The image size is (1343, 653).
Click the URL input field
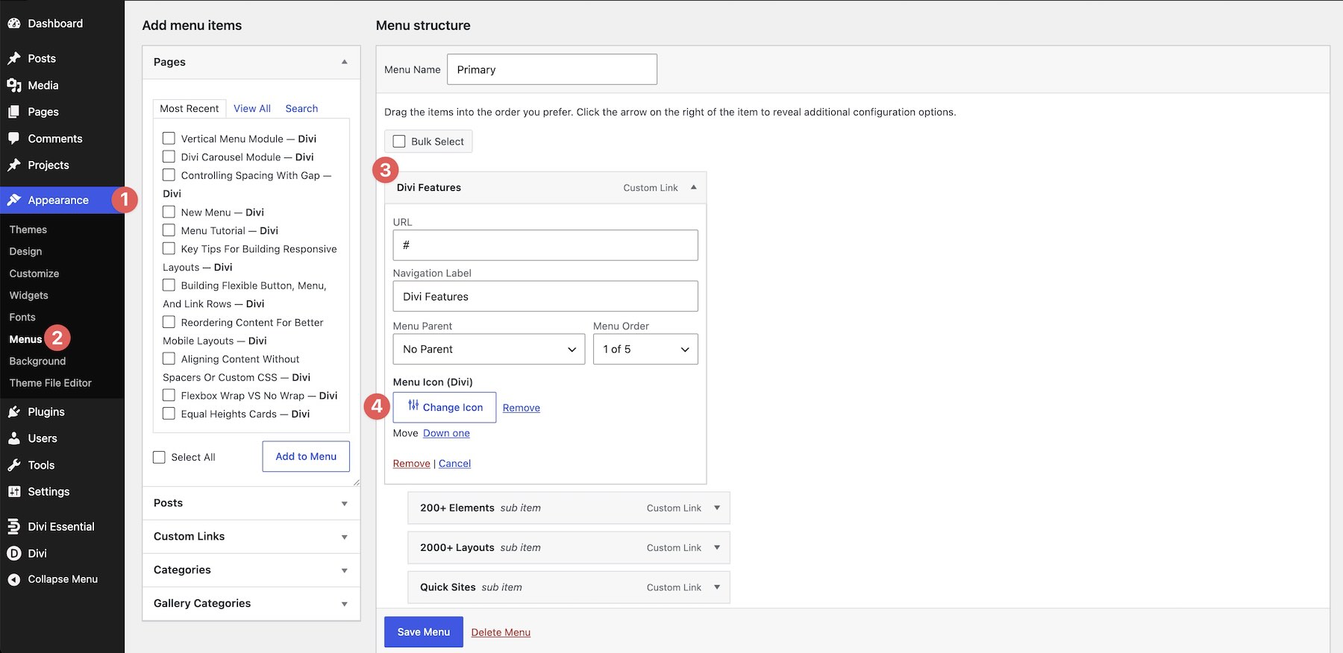click(x=545, y=245)
